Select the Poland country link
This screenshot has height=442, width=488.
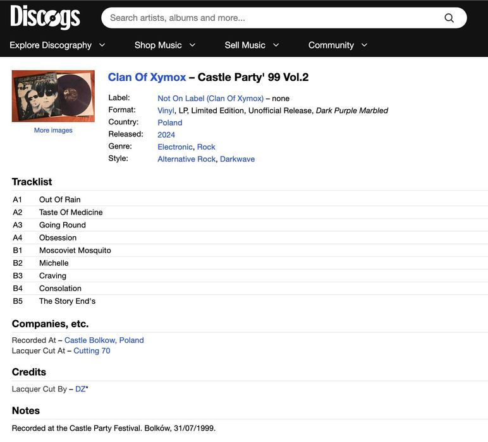pos(169,122)
